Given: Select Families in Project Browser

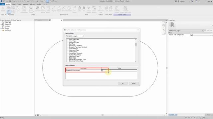Looking at the screenshot, I should tap(7, 26).
